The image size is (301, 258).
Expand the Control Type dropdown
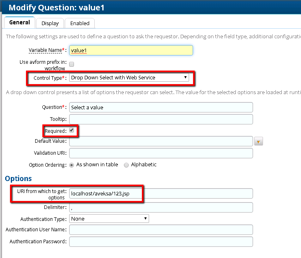tap(129, 78)
